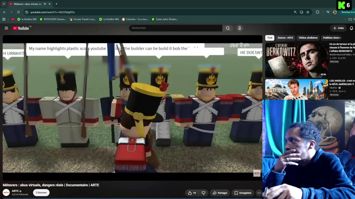Open the Los Angeles video thumbnail
Viewport: 355px width, 199px height.
[x=296, y=89]
